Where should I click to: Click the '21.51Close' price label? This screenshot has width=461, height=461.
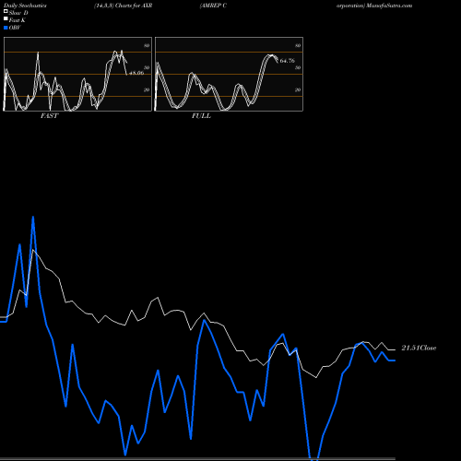pos(419,348)
